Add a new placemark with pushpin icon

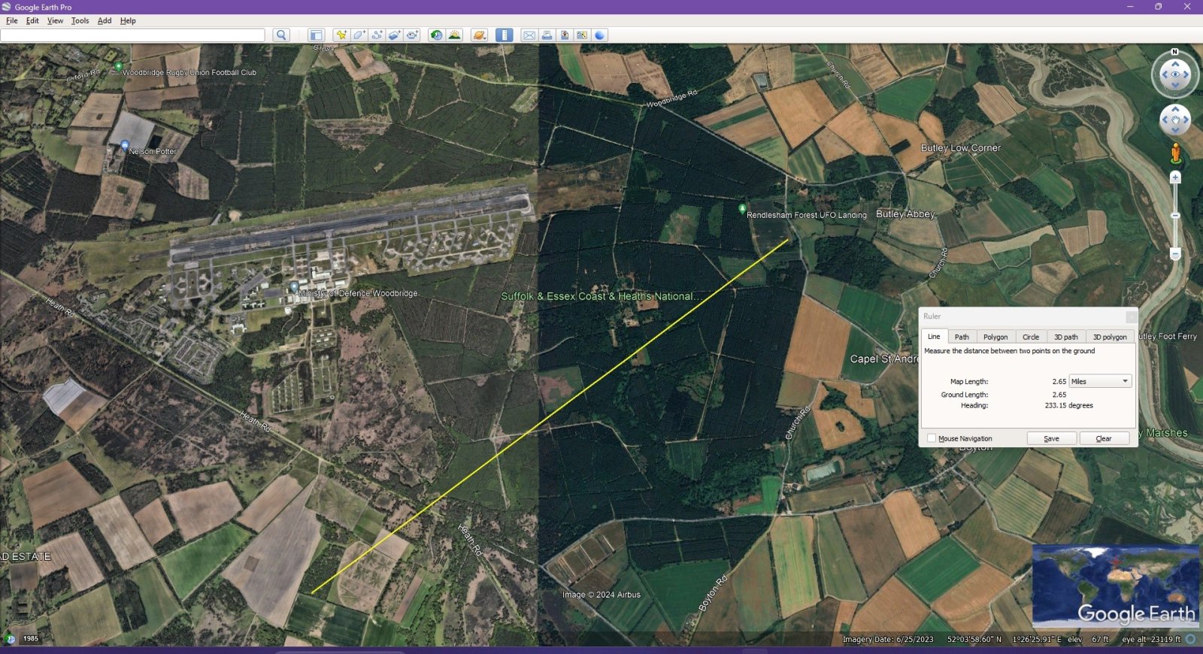click(341, 35)
